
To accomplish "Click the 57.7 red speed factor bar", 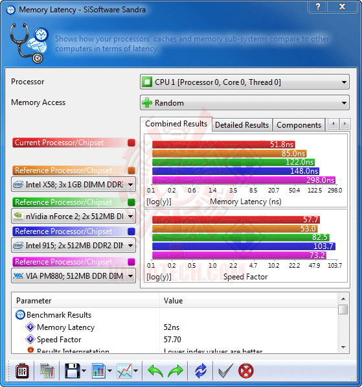I will coord(236,219).
